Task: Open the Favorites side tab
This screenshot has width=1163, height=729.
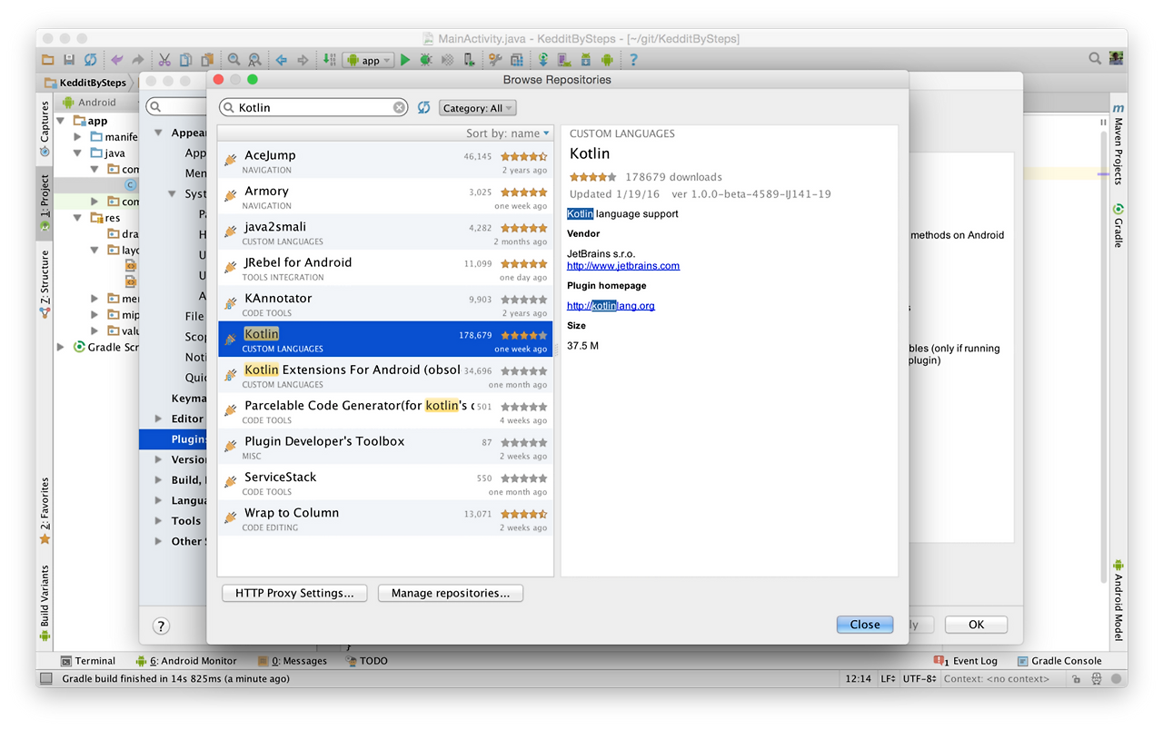Action: 45,511
